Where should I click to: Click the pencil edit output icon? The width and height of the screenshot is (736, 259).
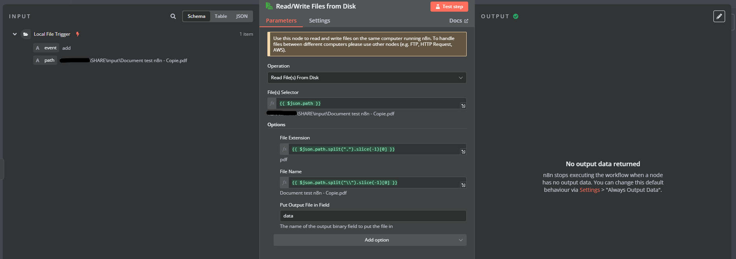719,16
